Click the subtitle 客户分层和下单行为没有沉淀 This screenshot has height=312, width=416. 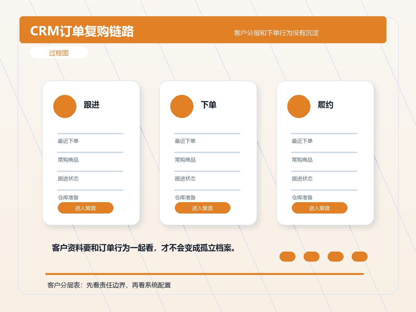coord(276,33)
